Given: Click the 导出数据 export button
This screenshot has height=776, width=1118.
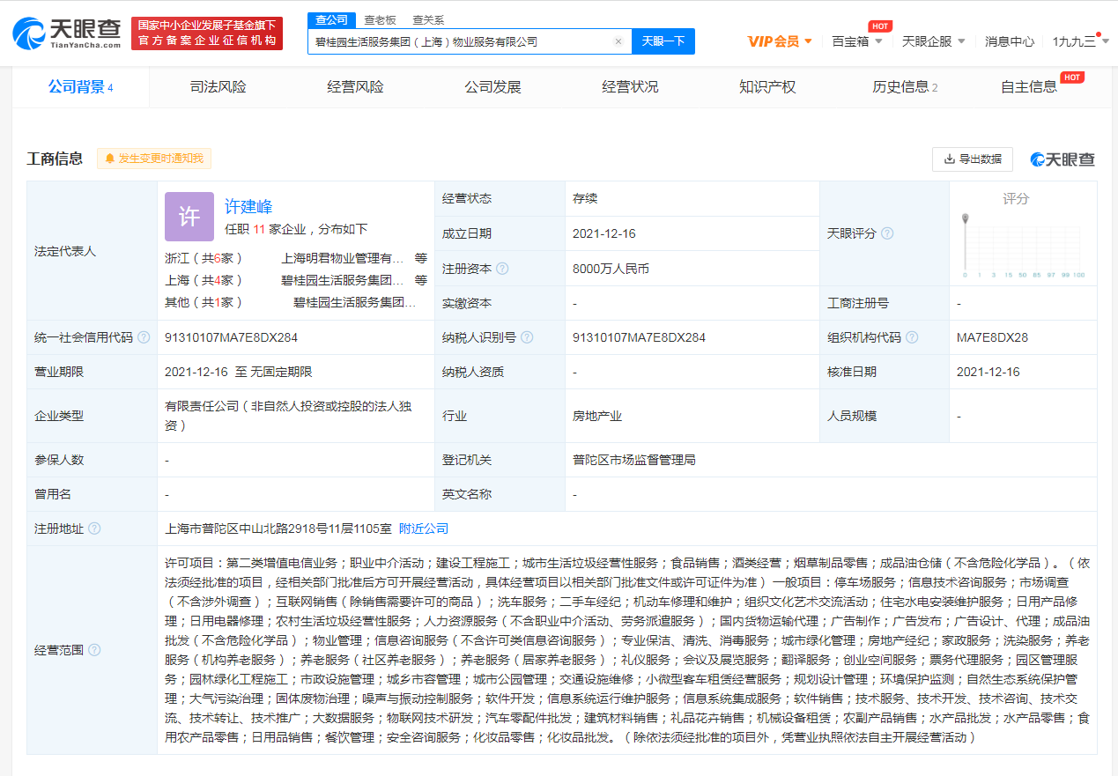Looking at the screenshot, I should [x=972, y=159].
